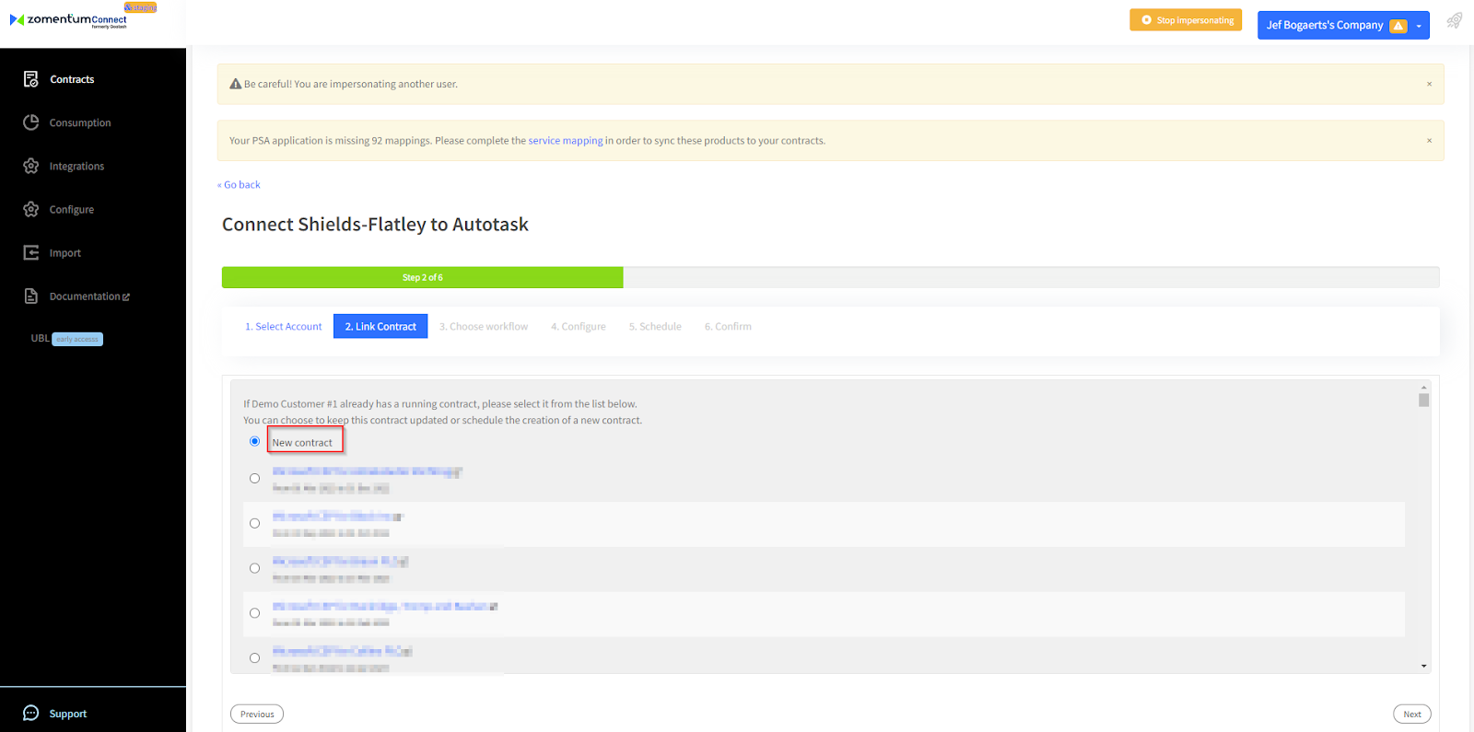Select the 5. Schedule step
Screen dimensions: 1474x732
tap(655, 326)
